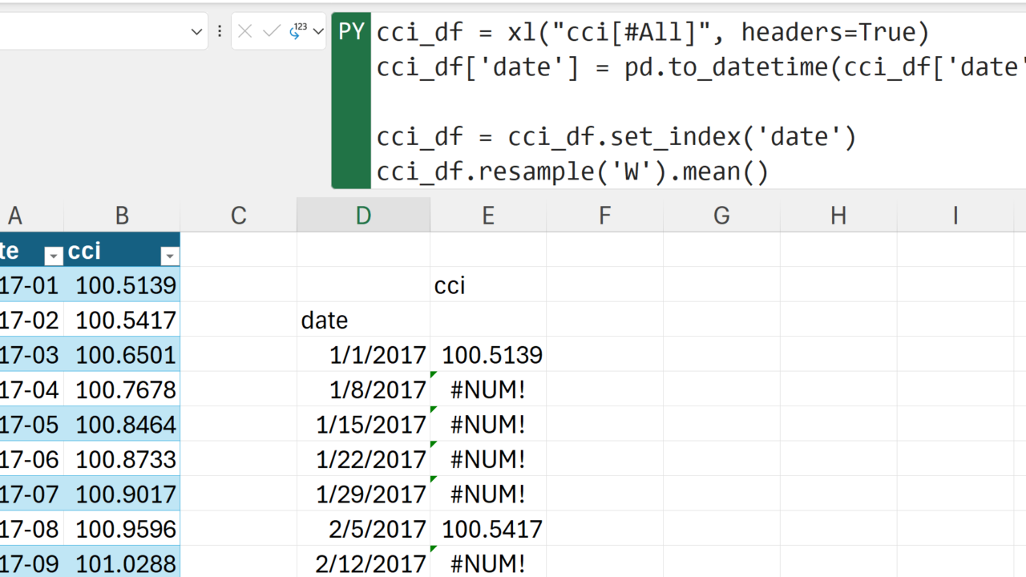Click the Python output type icon (123)

[x=297, y=31]
